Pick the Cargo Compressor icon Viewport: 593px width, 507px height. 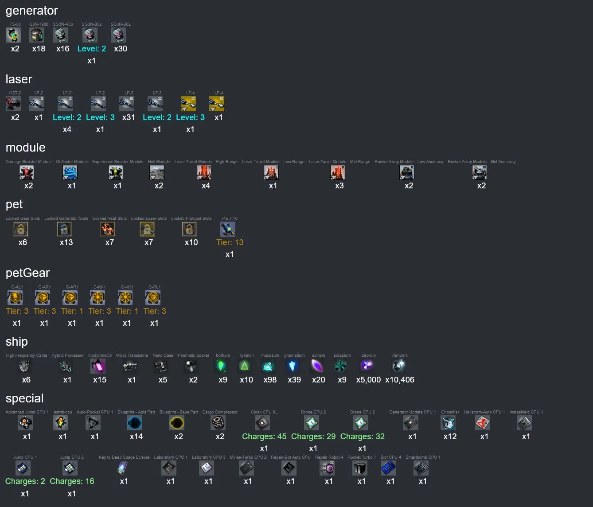point(218,423)
